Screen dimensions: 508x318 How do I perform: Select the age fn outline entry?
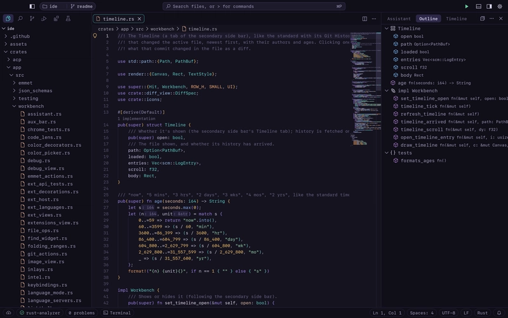coord(445,83)
